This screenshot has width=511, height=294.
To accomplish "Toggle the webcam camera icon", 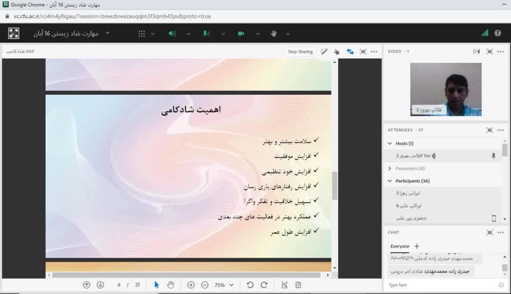I will (x=241, y=34).
